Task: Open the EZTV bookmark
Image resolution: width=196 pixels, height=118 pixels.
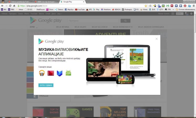Action: tap(160, 9)
